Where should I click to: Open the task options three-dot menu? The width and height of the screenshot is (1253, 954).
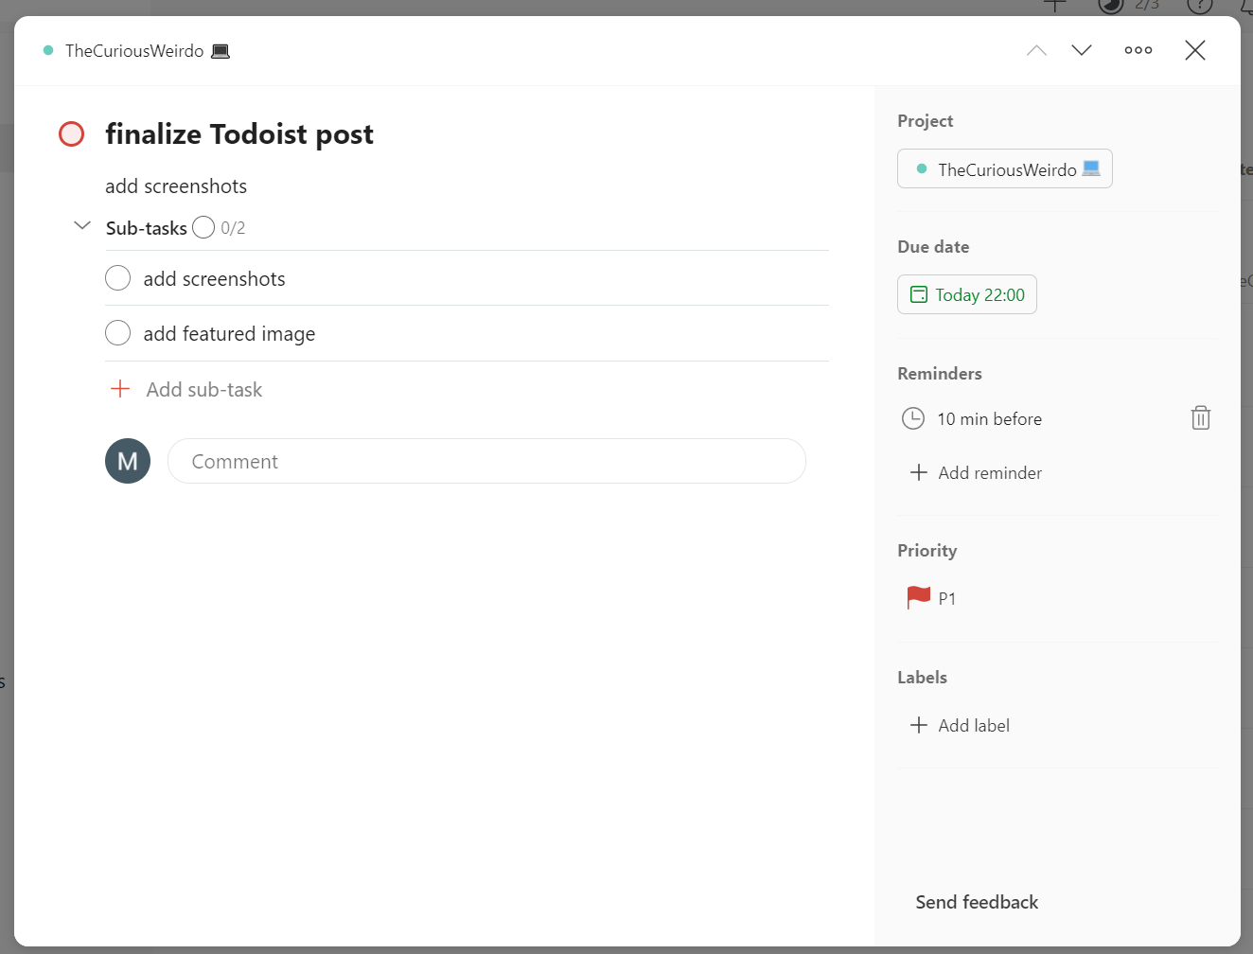click(1138, 50)
